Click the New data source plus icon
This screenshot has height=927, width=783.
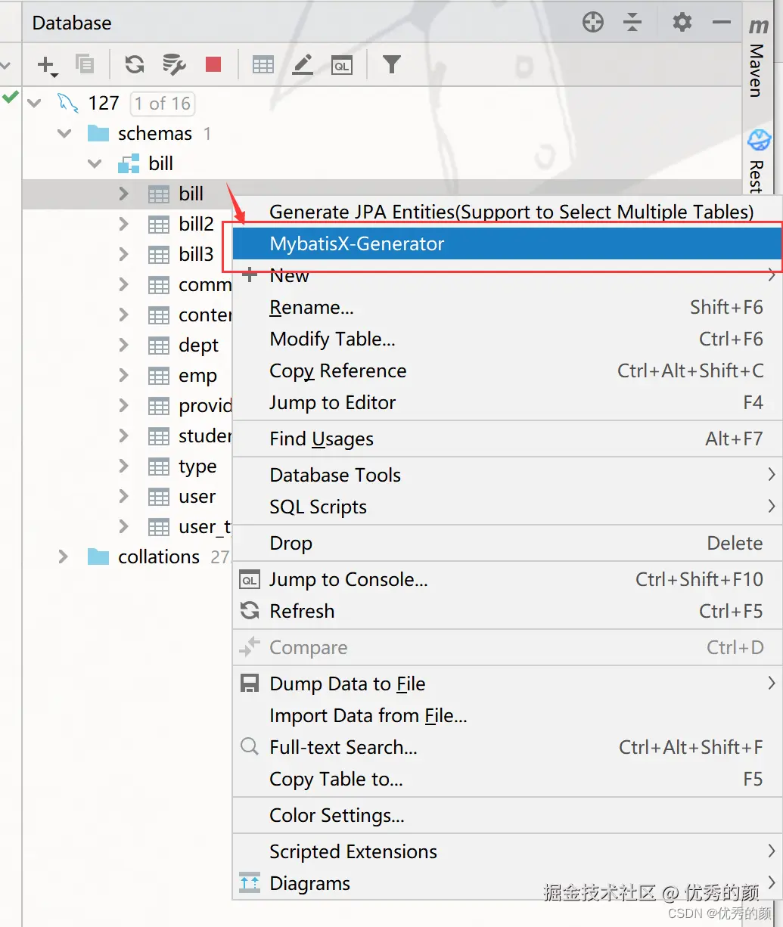pyautogui.click(x=47, y=65)
